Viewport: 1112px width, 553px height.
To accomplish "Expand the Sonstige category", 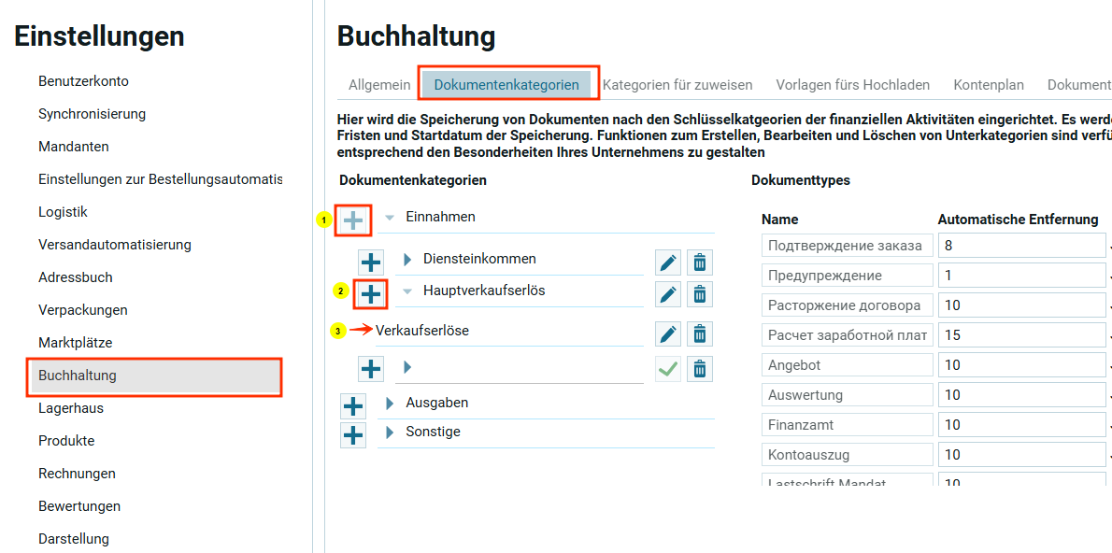I will point(390,432).
